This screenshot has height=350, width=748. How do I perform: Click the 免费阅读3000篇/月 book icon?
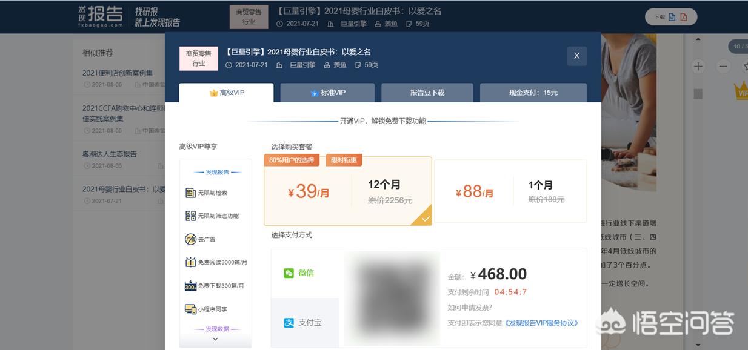coord(190,262)
